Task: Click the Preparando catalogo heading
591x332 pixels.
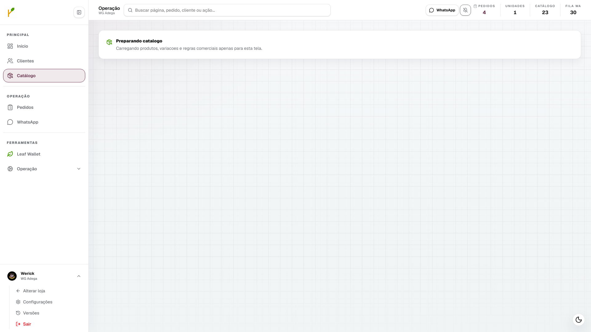Action: 139,41
